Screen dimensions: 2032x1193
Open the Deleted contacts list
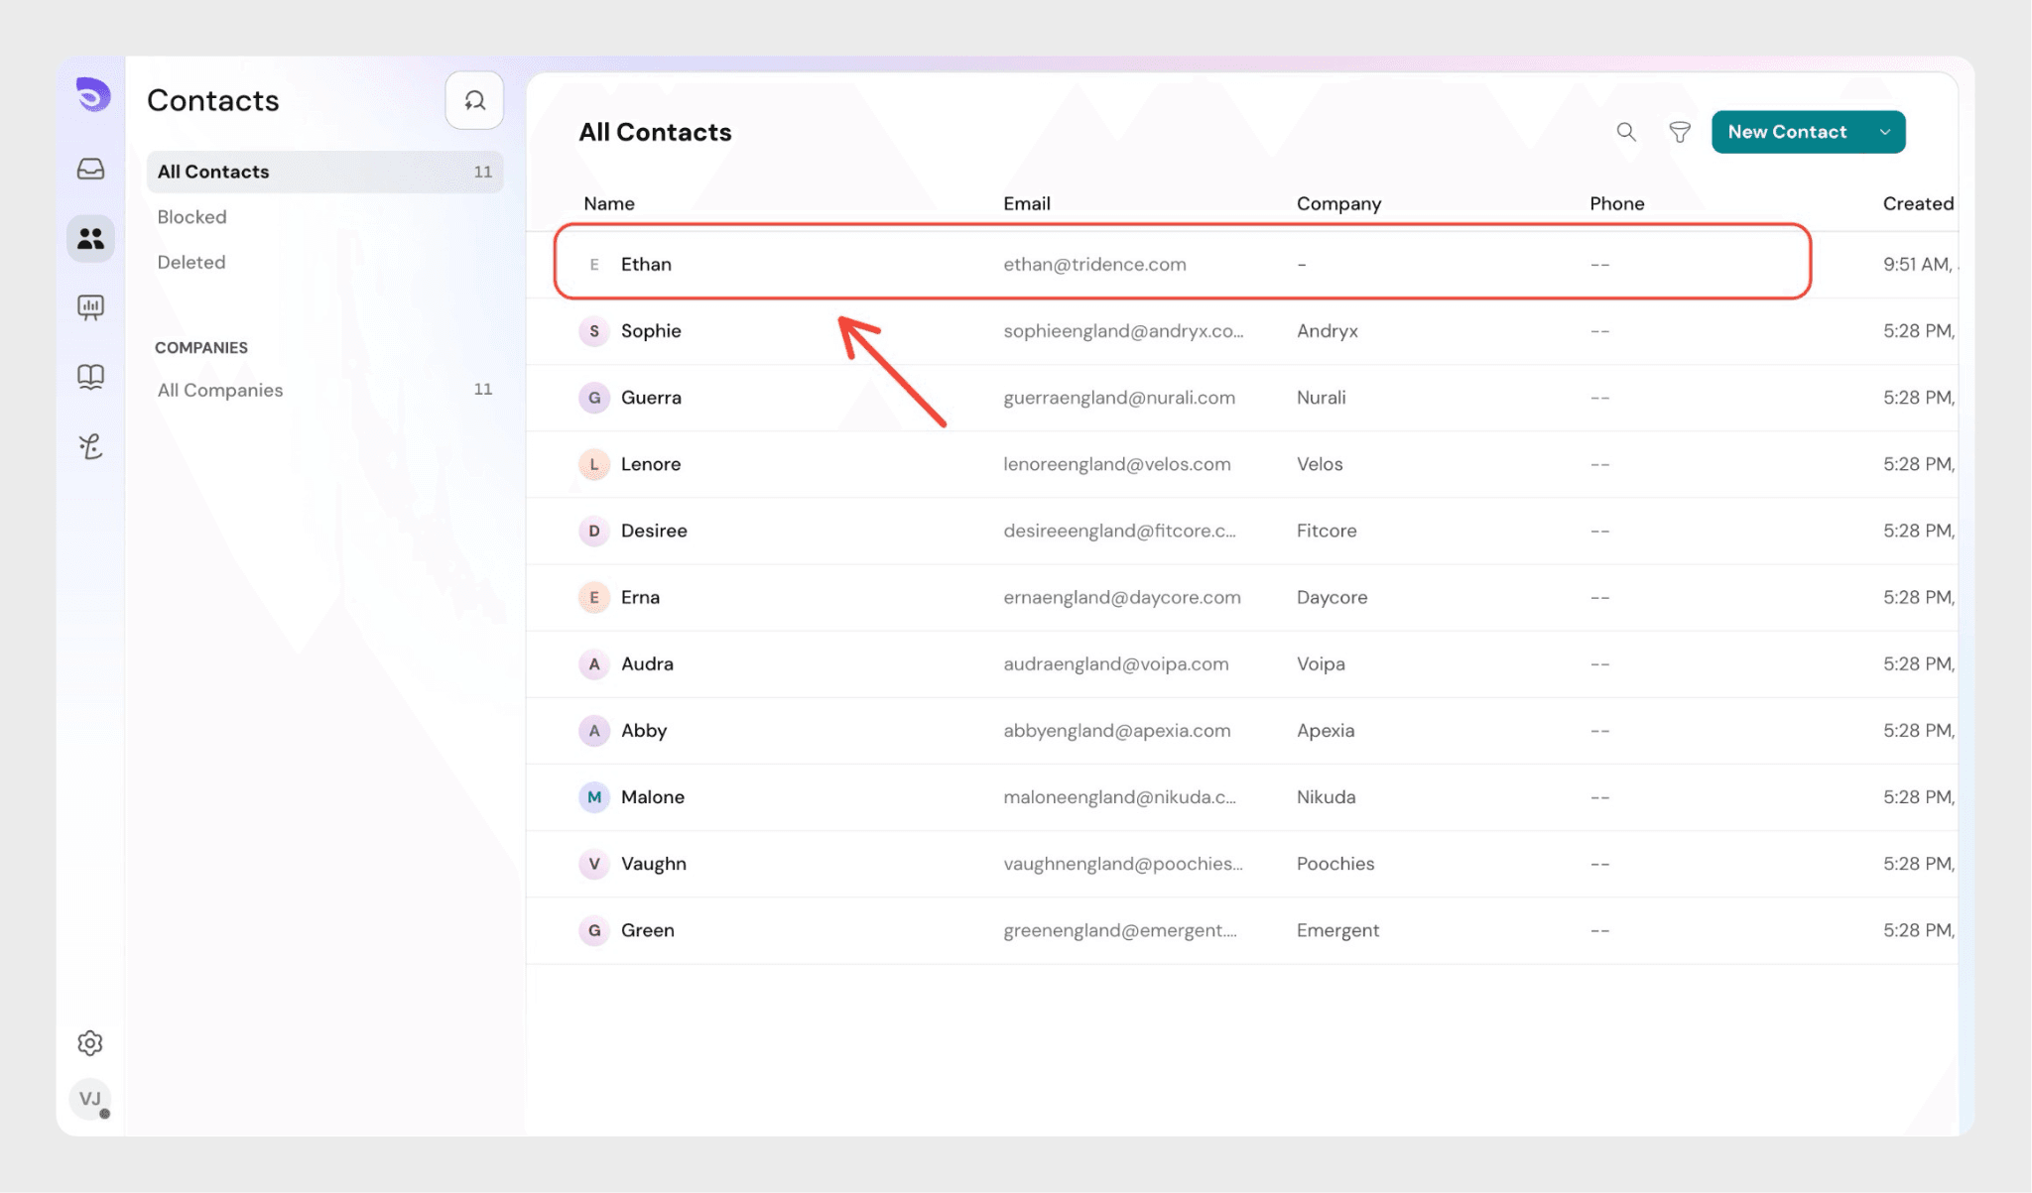(190, 263)
